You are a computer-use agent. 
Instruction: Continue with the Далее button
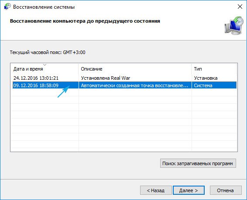pyautogui.click(x=189, y=190)
